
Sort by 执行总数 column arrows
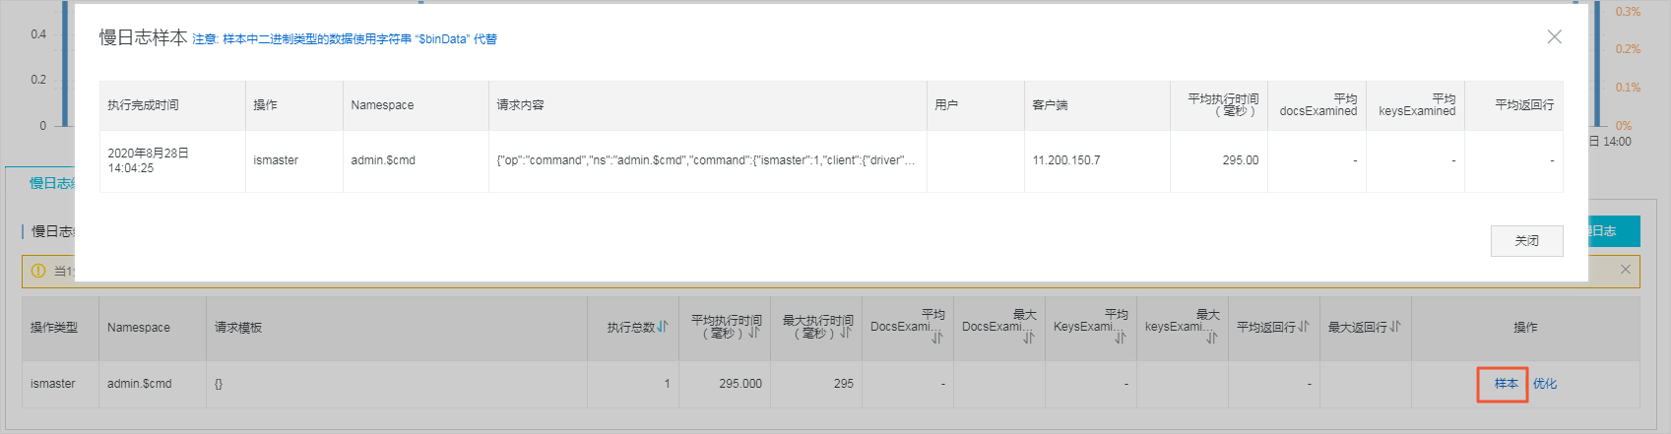click(663, 327)
